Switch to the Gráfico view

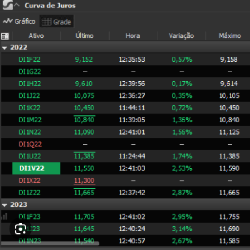coord(20,21)
